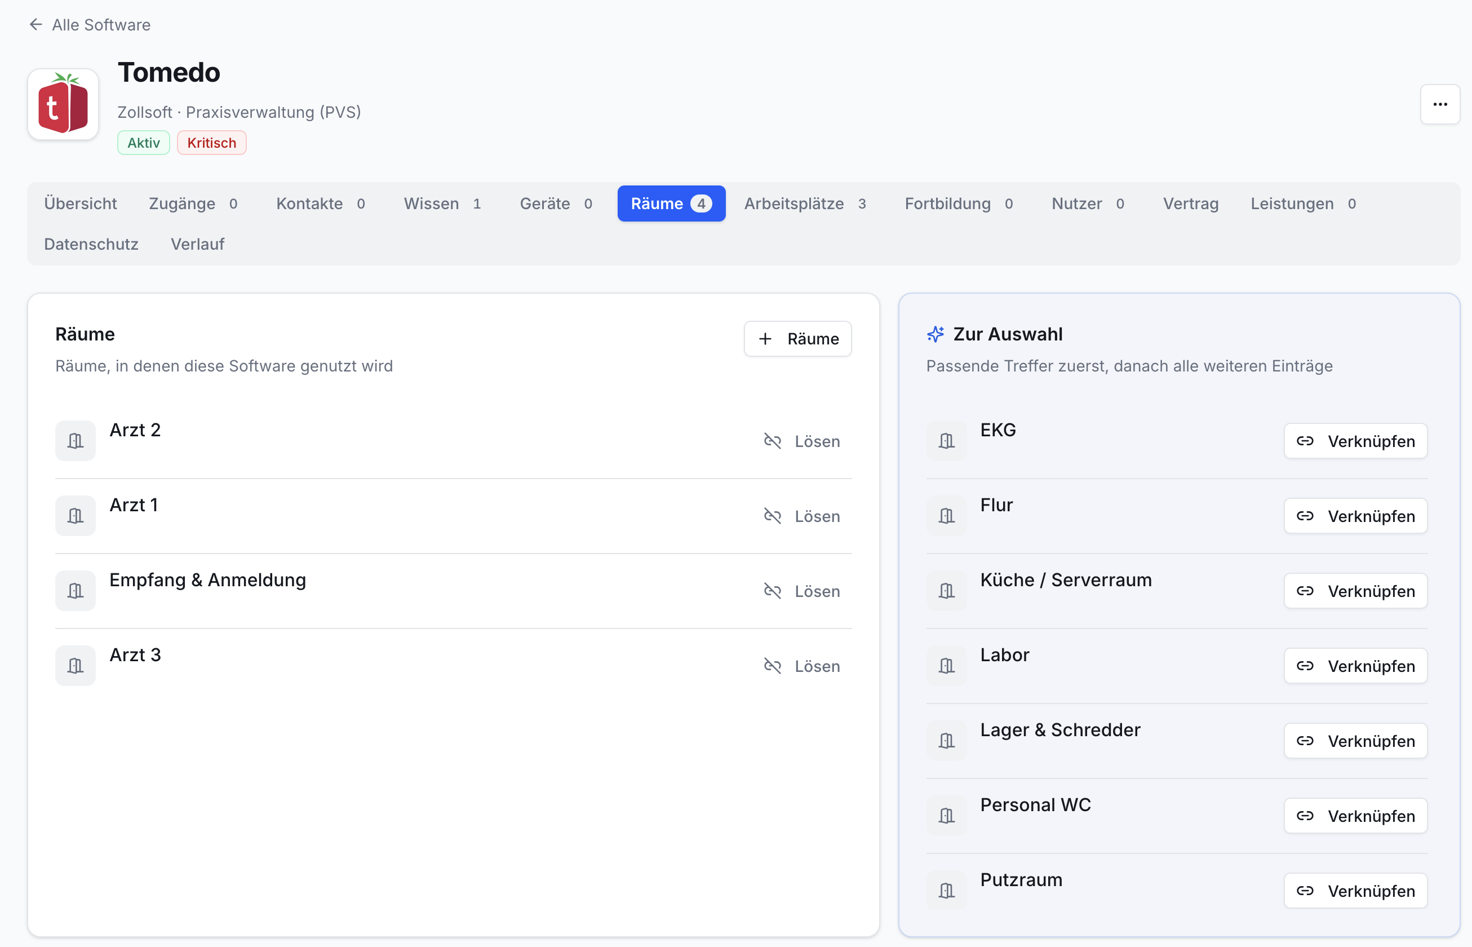Link the EKG room via Verknüpfen
Screen dimensions: 1472x947
click(1355, 441)
